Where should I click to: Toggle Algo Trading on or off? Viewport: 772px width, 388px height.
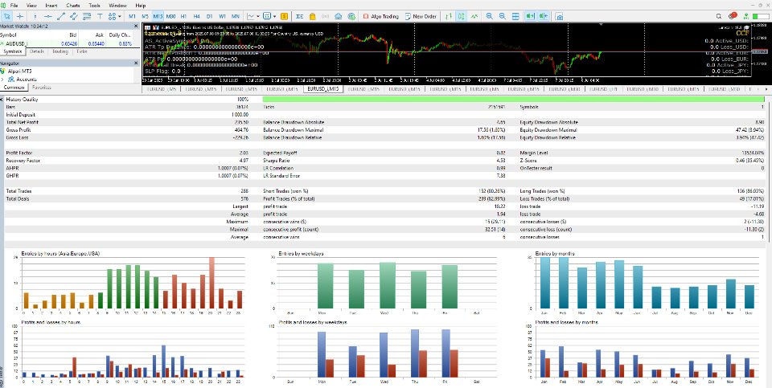point(380,16)
